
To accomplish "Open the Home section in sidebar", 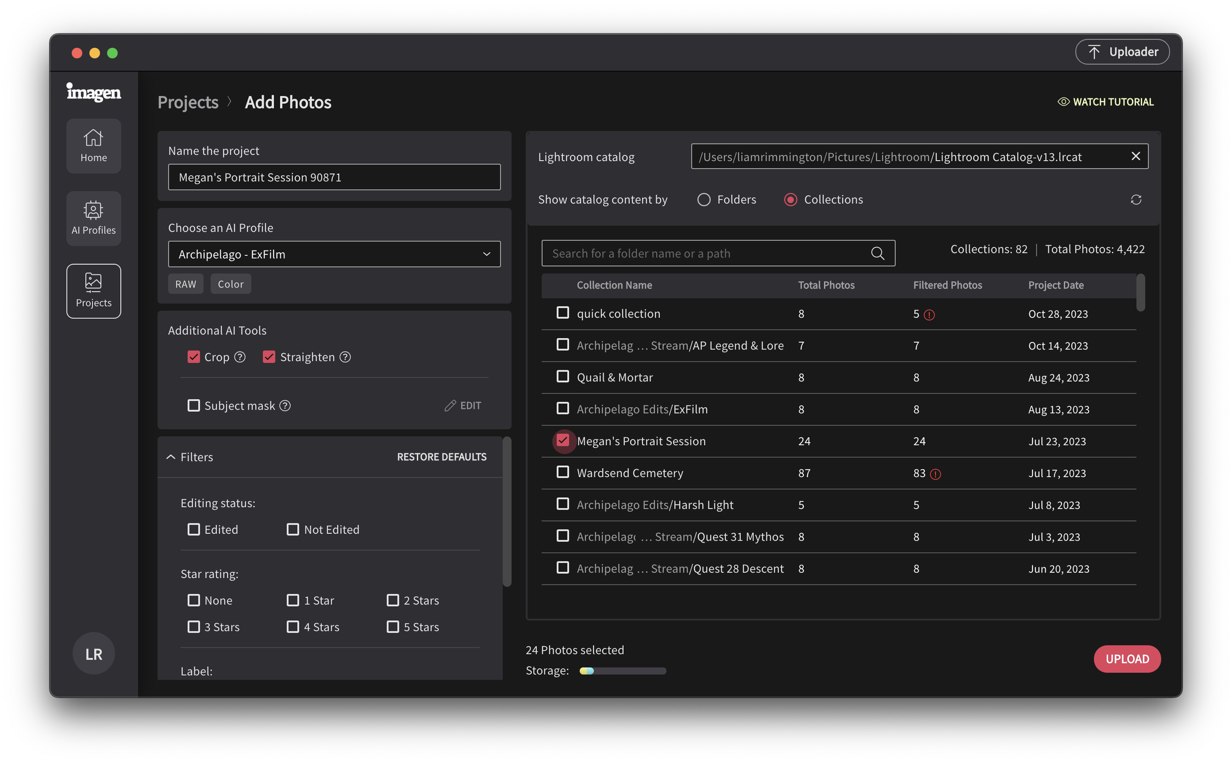I will coord(93,146).
